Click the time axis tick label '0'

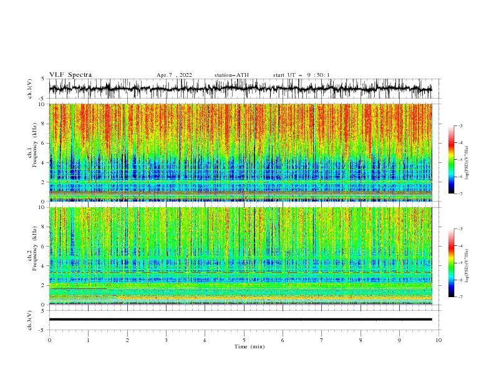[x=49, y=340]
